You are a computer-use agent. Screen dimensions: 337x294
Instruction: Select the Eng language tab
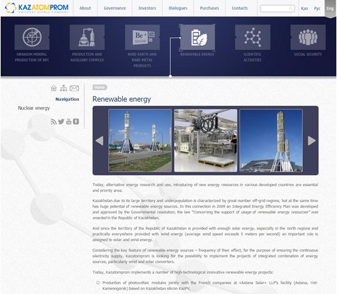[x=330, y=9]
